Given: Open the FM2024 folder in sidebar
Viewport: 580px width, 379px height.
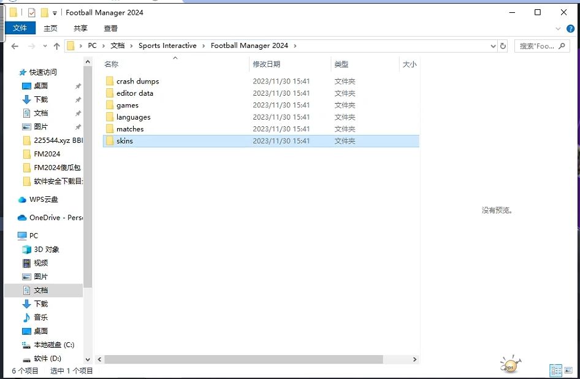Looking at the screenshot, I should click(47, 154).
